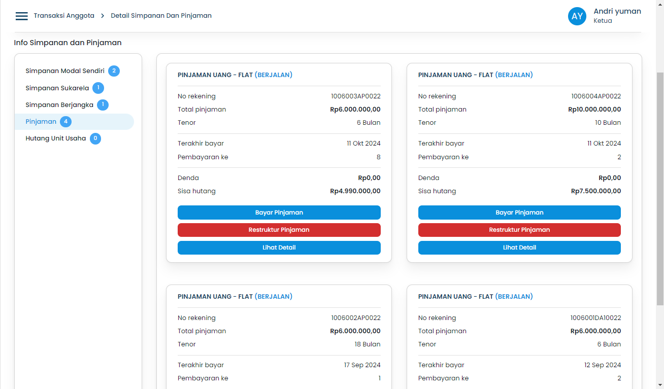This screenshot has width=664, height=389.
Task: Click Bayar Pinjaman for rekening 1006004AP0022
Action: tap(519, 213)
